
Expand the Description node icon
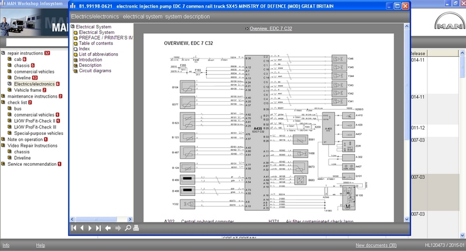75,65
